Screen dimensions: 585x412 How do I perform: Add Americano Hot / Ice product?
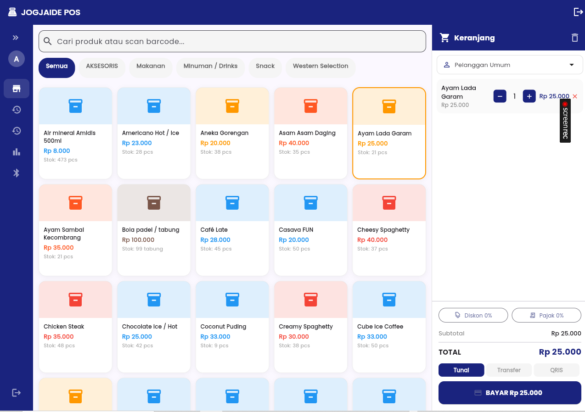pyautogui.click(x=154, y=133)
